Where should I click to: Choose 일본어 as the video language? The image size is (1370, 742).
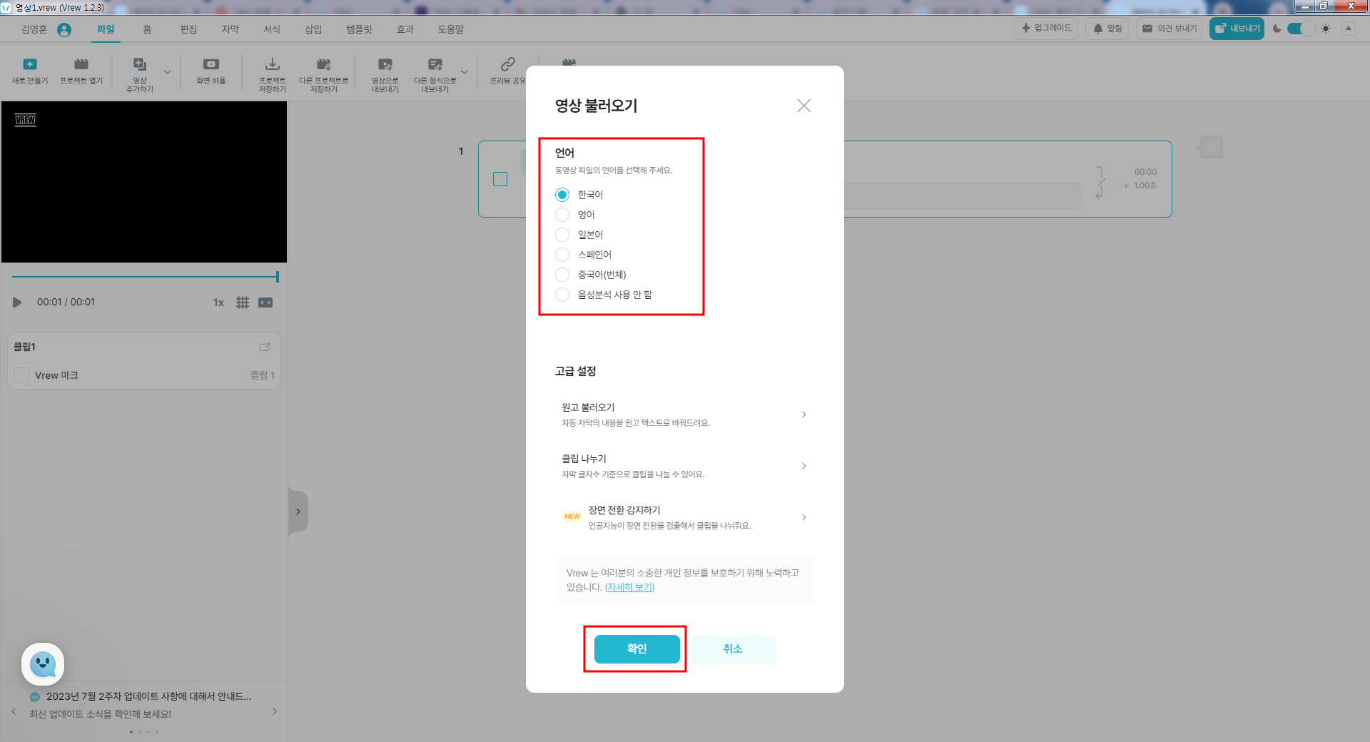[x=562, y=234]
